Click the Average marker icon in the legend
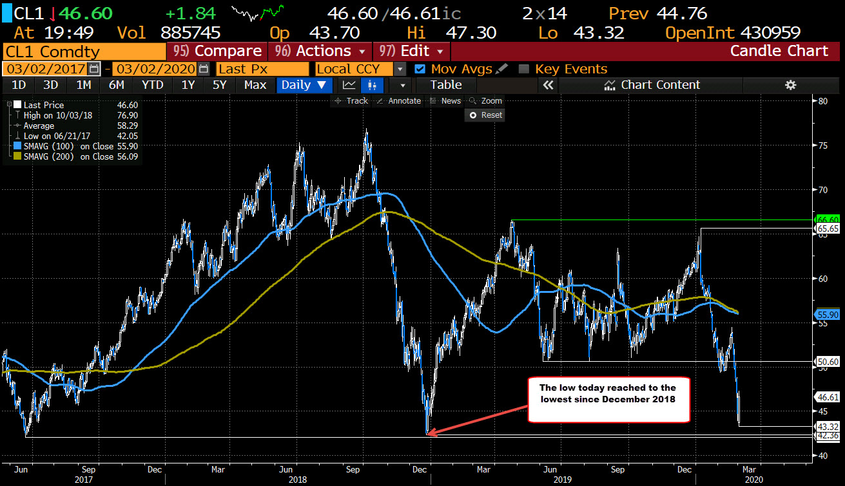 pos(17,126)
